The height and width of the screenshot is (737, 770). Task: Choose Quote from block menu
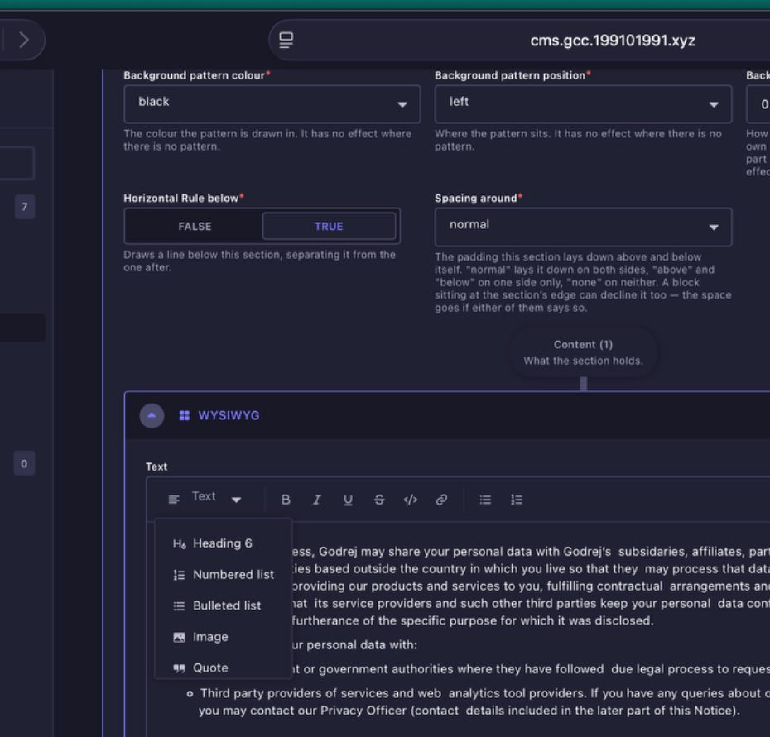(224, 668)
